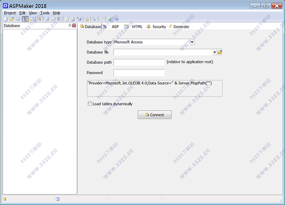The height and width of the screenshot is (205, 285).
Task: Open the Tools menu
Action: pos(45,13)
